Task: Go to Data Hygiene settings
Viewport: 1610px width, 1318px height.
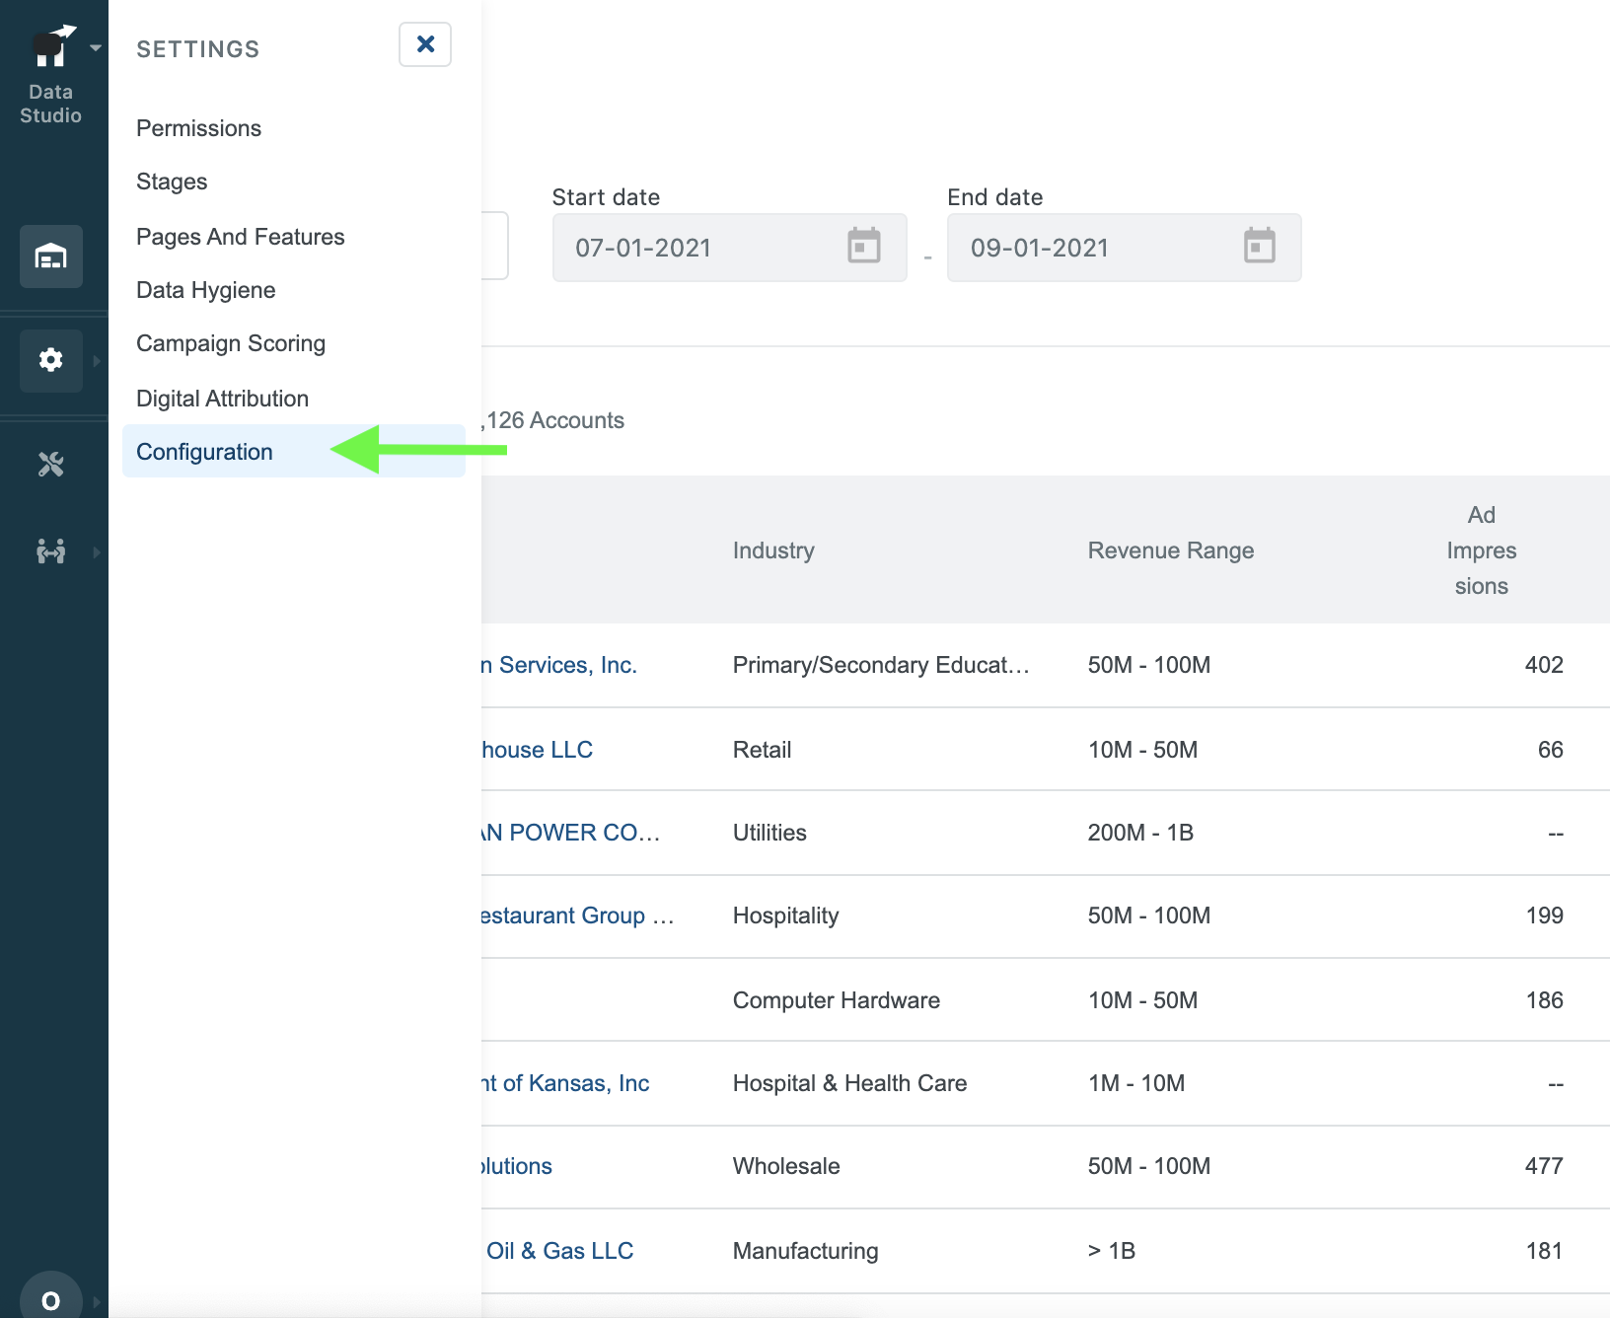Action: [206, 290]
